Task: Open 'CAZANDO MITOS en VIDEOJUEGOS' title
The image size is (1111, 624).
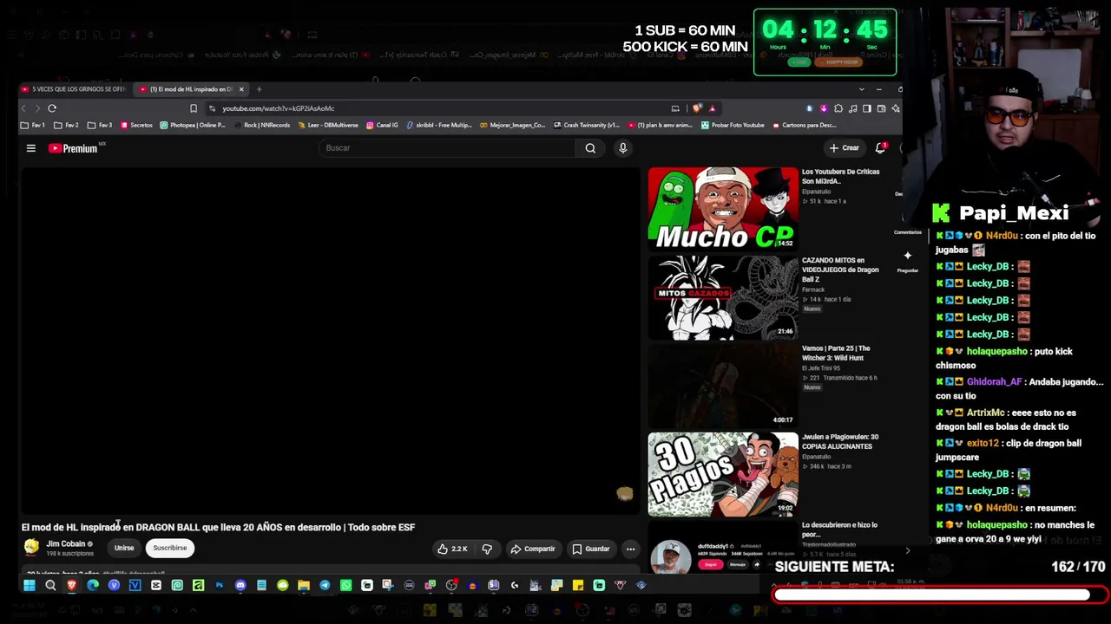Action: coord(840,270)
